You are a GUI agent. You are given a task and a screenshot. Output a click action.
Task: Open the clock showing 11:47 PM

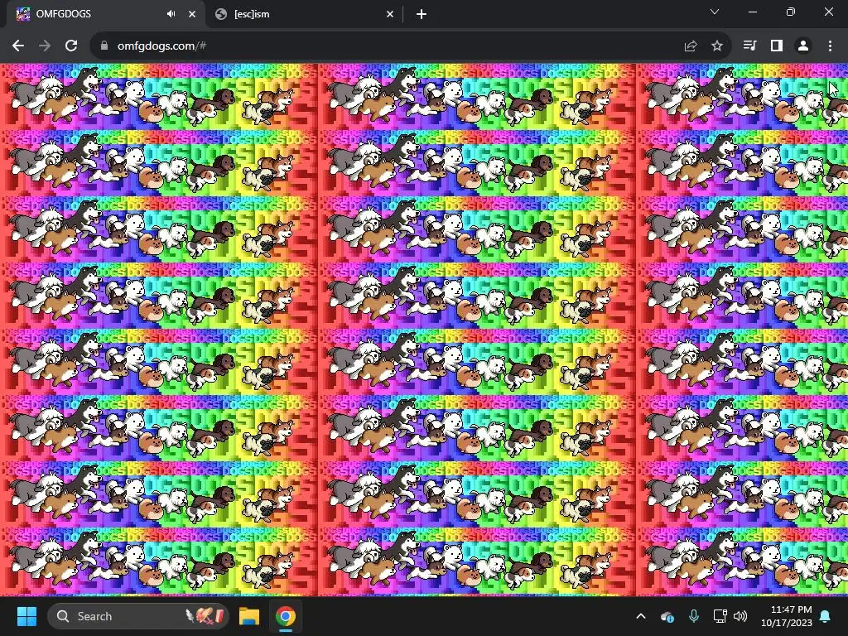click(x=787, y=616)
